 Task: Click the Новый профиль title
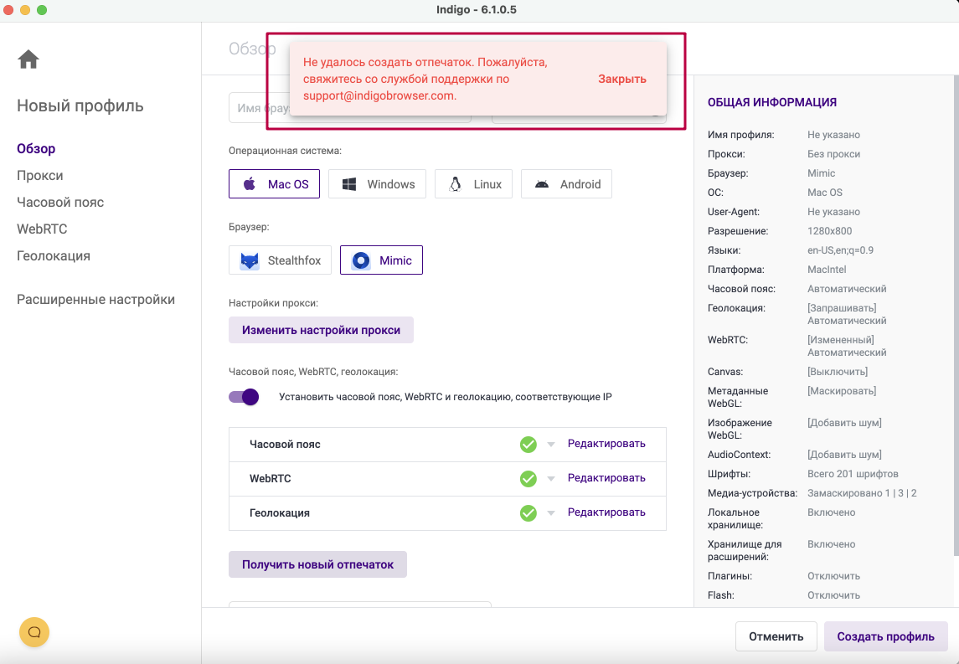point(80,106)
